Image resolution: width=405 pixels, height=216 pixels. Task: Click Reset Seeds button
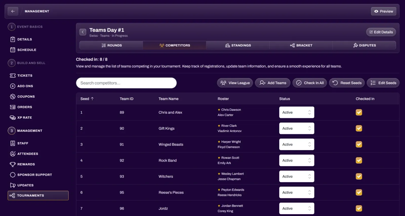coord(347,83)
